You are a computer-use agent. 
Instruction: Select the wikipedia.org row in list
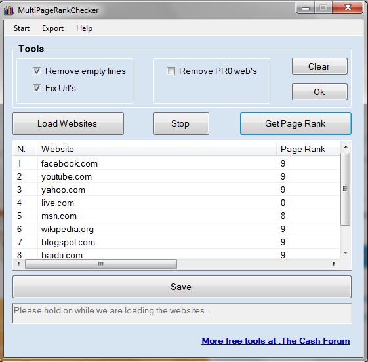pyautogui.click(x=176, y=229)
